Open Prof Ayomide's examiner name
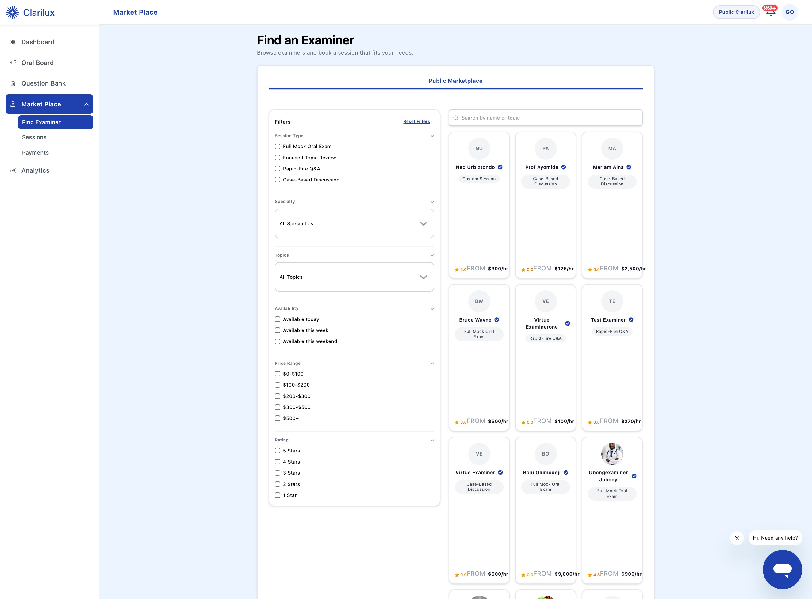The width and height of the screenshot is (812, 599). tap(542, 167)
